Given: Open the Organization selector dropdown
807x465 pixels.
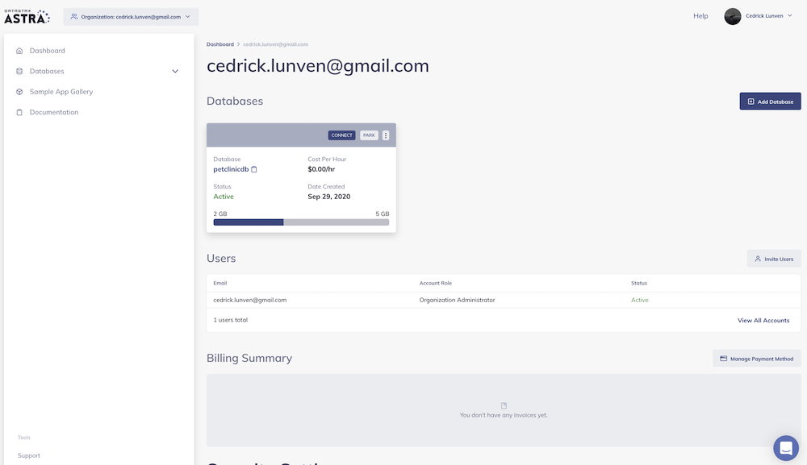Looking at the screenshot, I should click(131, 16).
